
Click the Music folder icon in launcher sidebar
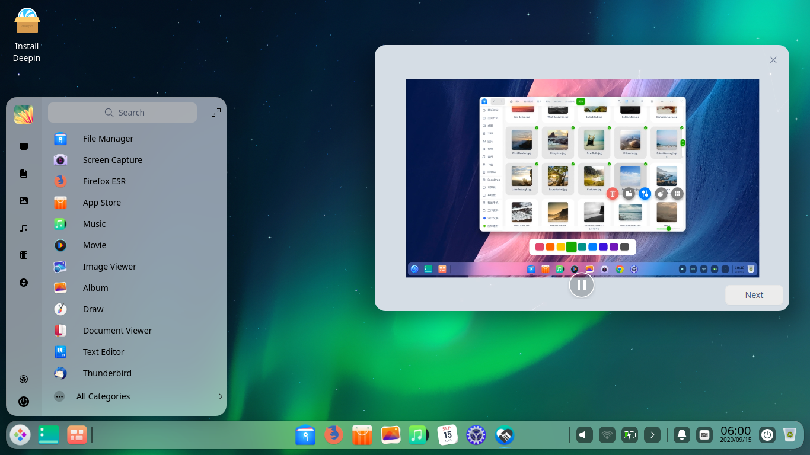tap(24, 228)
